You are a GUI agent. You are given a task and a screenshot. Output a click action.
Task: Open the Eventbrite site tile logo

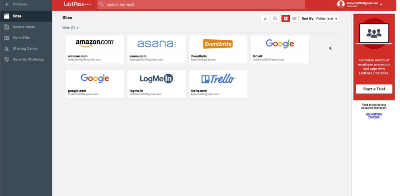[218, 44]
